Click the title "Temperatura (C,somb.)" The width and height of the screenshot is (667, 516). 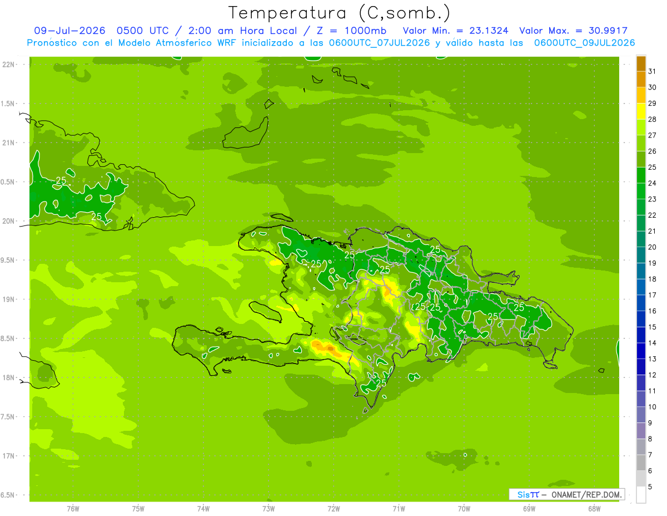[339, 13]
